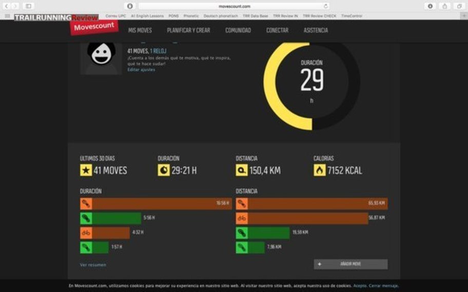Open the Deutsch phonetisch bookmark

tap(221, 16)
